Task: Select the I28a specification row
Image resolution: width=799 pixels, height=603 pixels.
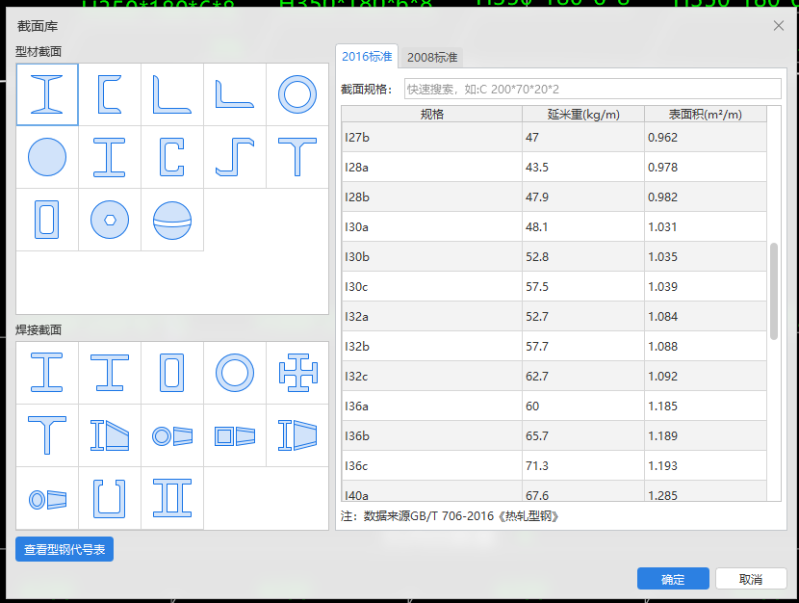Action: tap(554, 167)
